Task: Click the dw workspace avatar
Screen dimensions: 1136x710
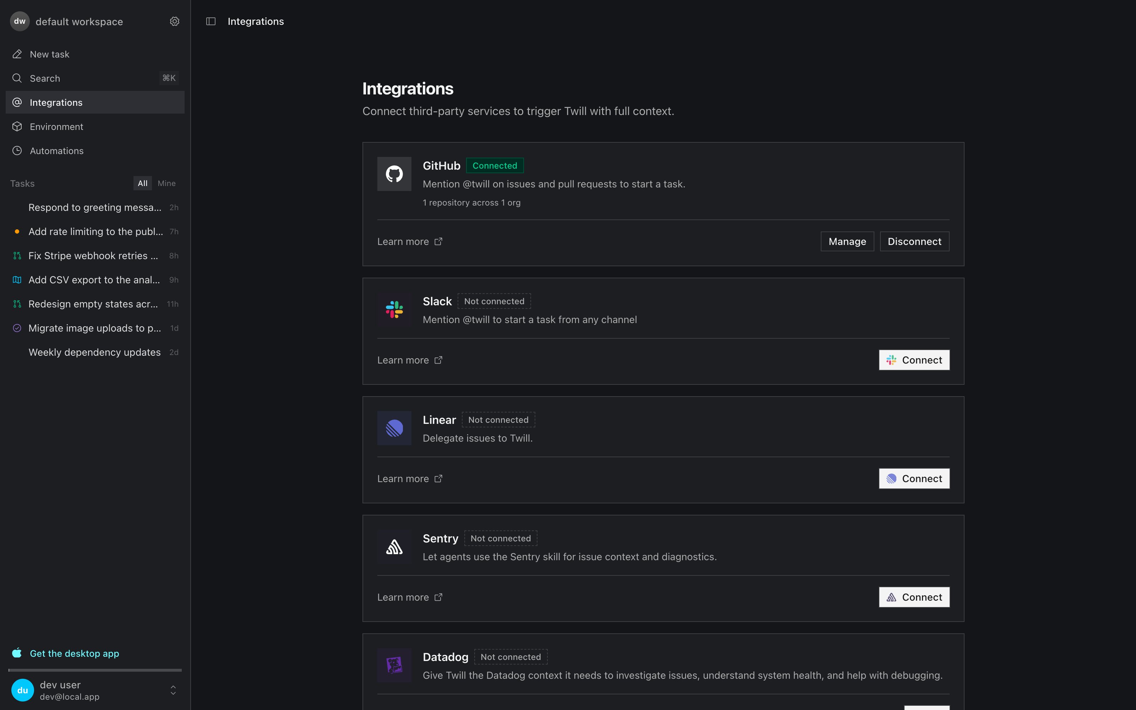Action: [x=20, y=22]
